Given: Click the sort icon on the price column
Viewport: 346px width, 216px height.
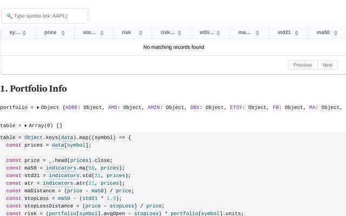Looking at the screenshot, I should click(x=63, y=33).
